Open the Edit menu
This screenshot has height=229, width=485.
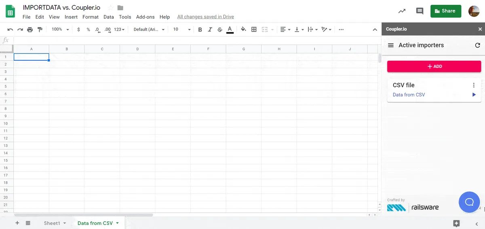40,17
